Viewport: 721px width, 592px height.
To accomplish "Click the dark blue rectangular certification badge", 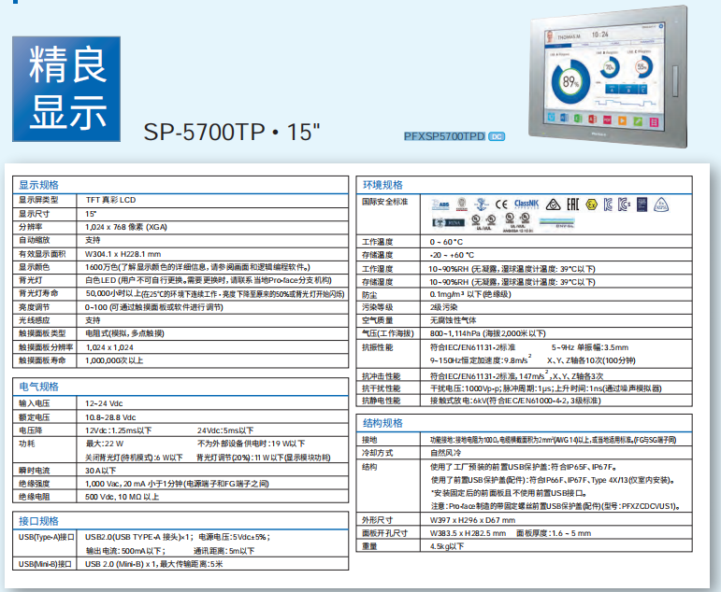I will (x=642, y=204).
